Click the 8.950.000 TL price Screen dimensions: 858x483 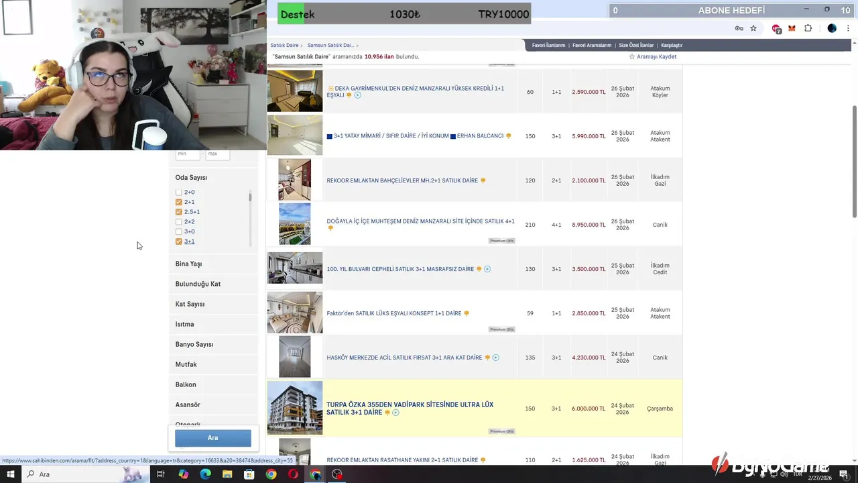589,225
